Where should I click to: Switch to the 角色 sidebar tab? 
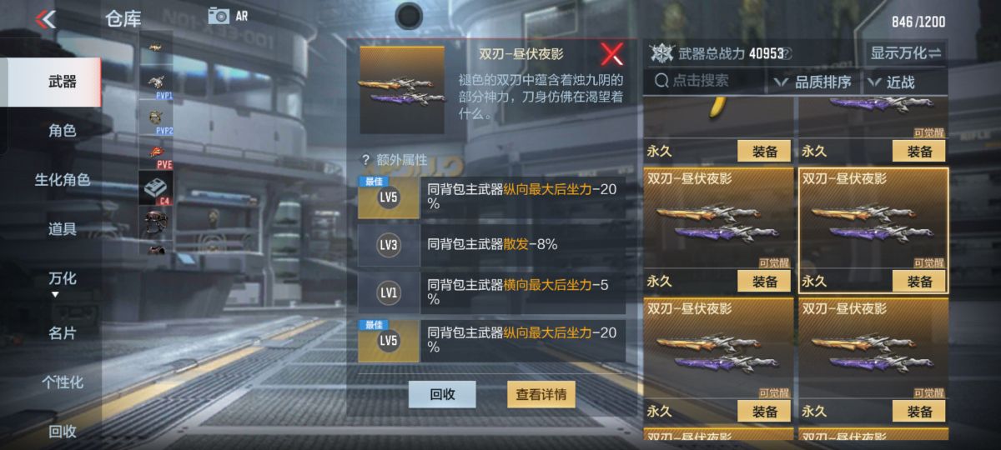point(62,130)
